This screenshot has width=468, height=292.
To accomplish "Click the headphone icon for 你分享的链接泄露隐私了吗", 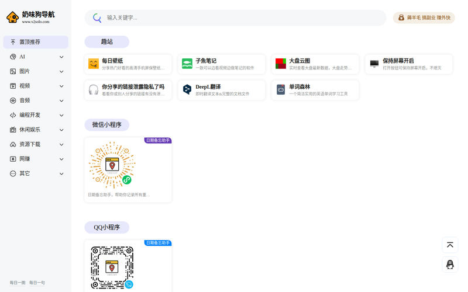I will [94, 90].
